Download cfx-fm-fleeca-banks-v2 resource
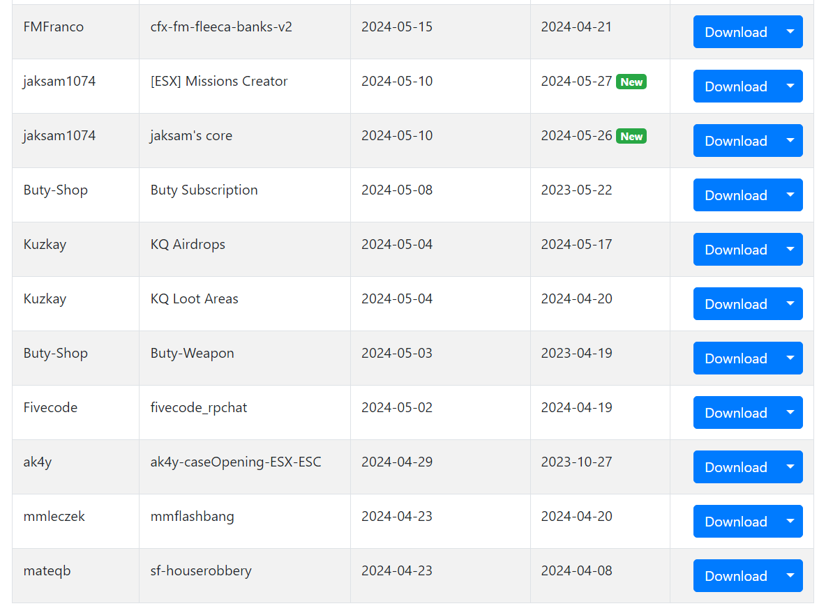 (x=735, y=32)
